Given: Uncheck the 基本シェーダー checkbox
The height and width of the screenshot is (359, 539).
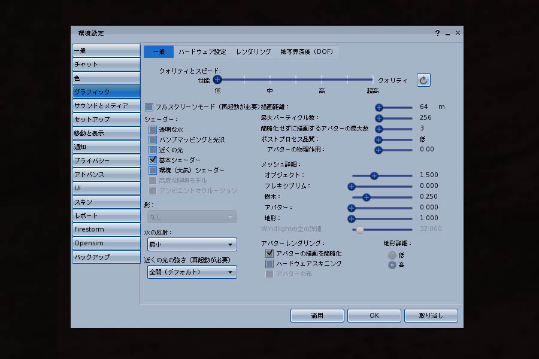Looking at the screenshot, I should [153, 160].
